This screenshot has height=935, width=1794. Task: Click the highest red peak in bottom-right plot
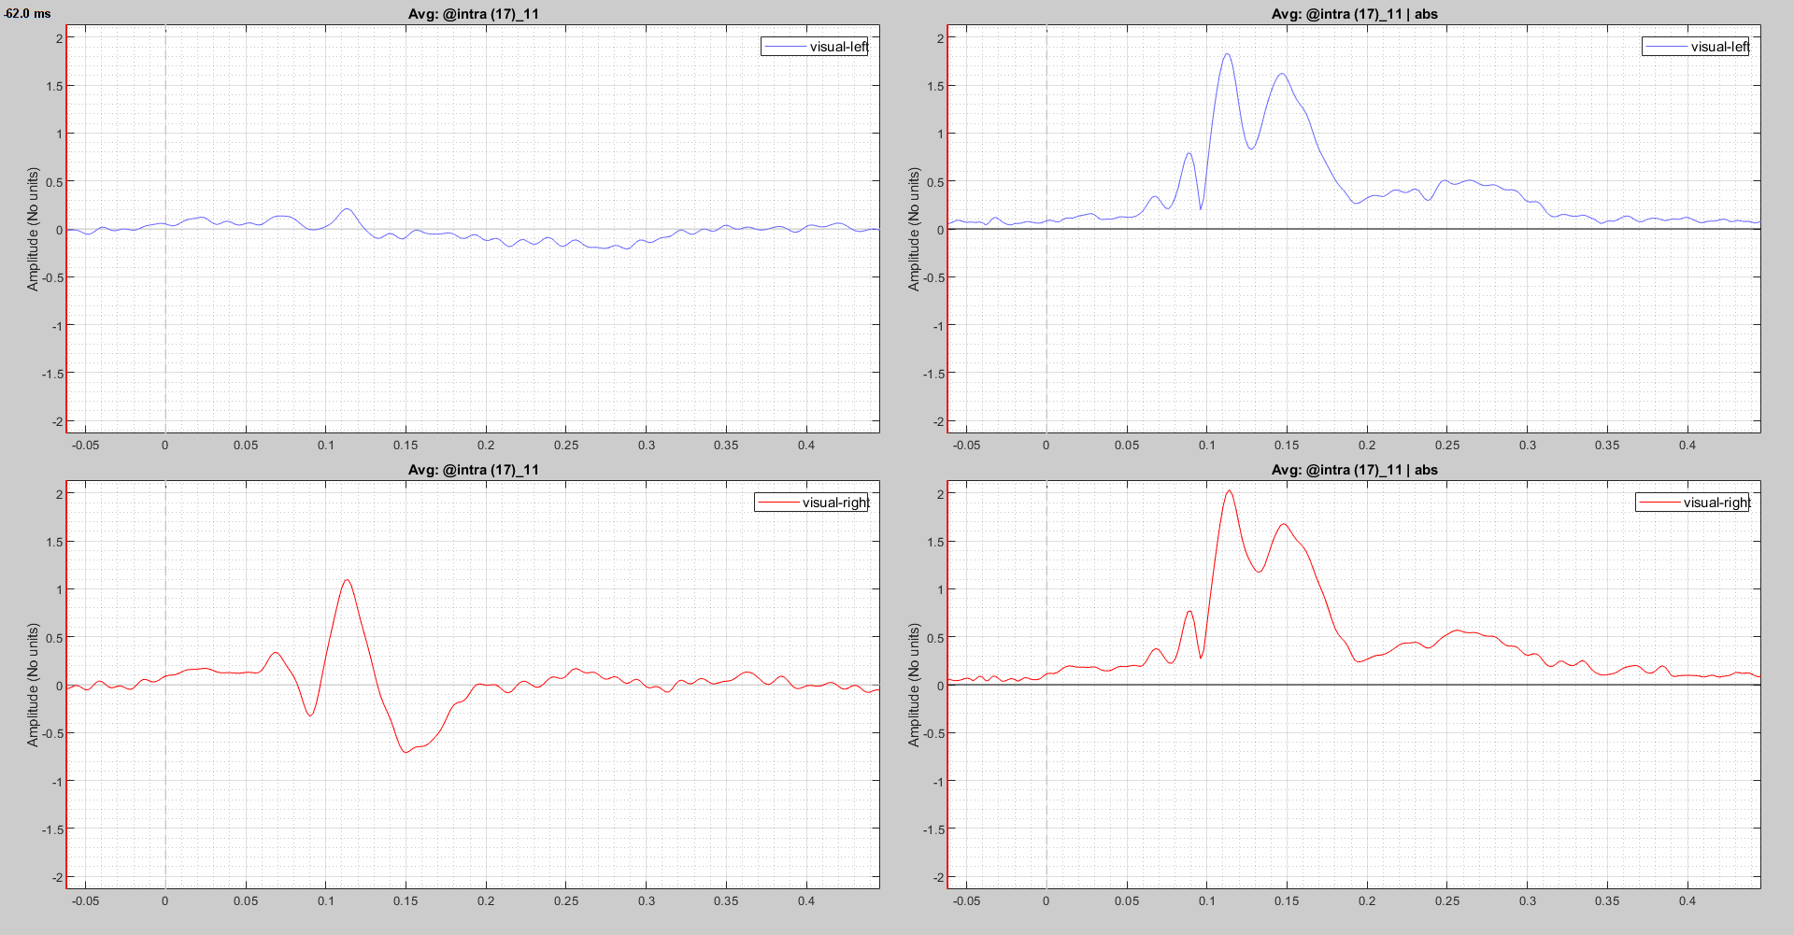click(1229, 491)
